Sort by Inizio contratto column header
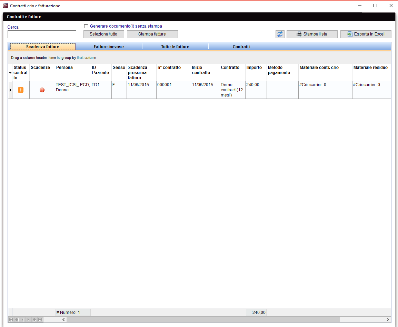Screen dimensions: 398x327 205,73
